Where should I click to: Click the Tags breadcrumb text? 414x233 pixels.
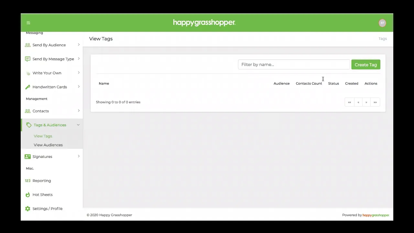[x=383, y=39]
